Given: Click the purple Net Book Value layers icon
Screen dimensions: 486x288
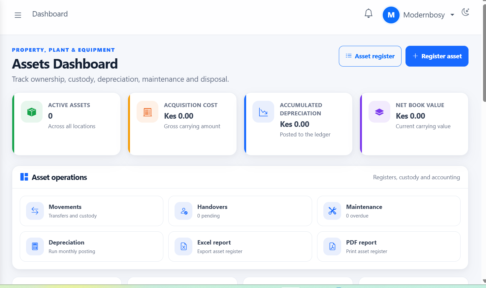Looking at the screenshot, I should coord(379,112).
